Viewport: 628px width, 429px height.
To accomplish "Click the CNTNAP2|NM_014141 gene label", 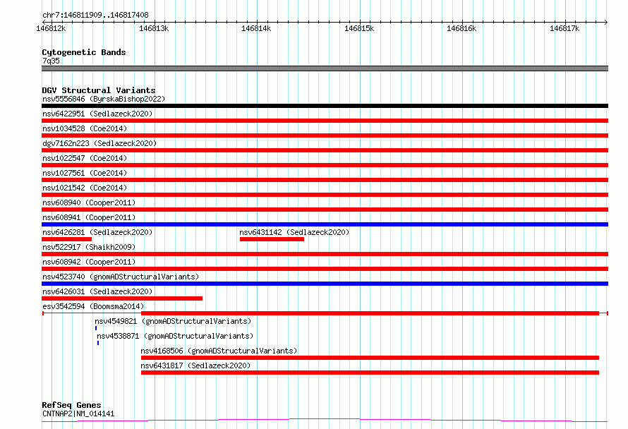I will [x=78, y=413].
